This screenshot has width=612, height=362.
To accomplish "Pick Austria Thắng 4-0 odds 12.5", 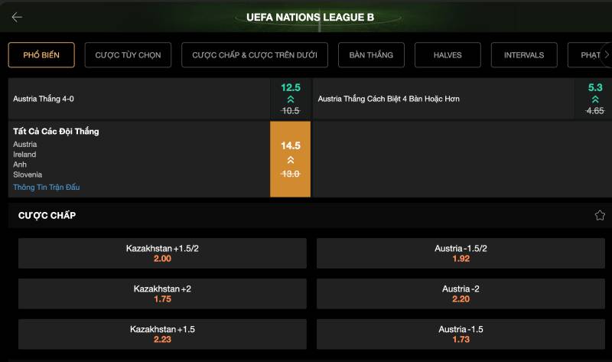I will click(290, 99).
